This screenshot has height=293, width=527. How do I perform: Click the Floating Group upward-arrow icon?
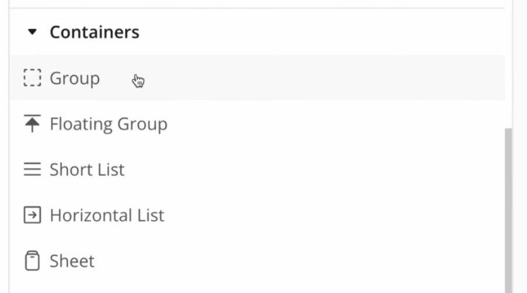click(x=32, y=124)
